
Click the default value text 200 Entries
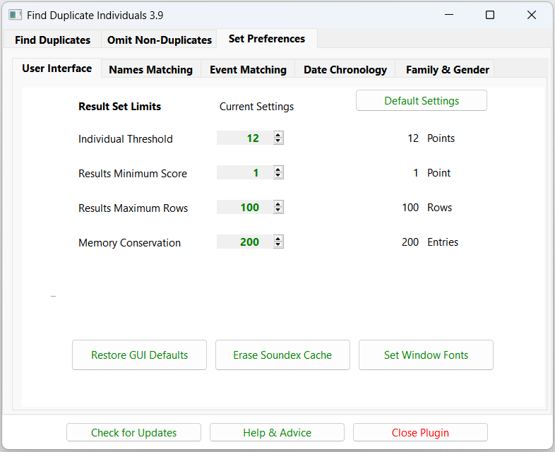[x=430, y=242]
